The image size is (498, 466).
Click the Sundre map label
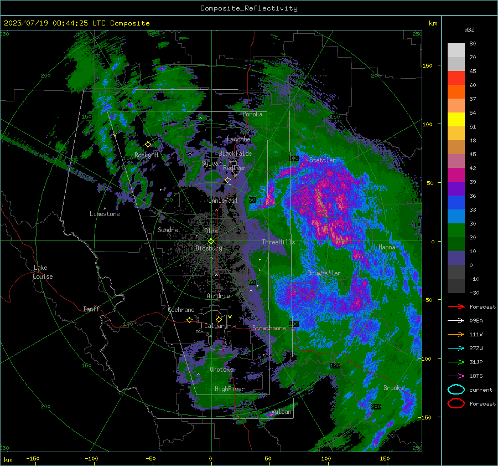[x=168, y=229]
